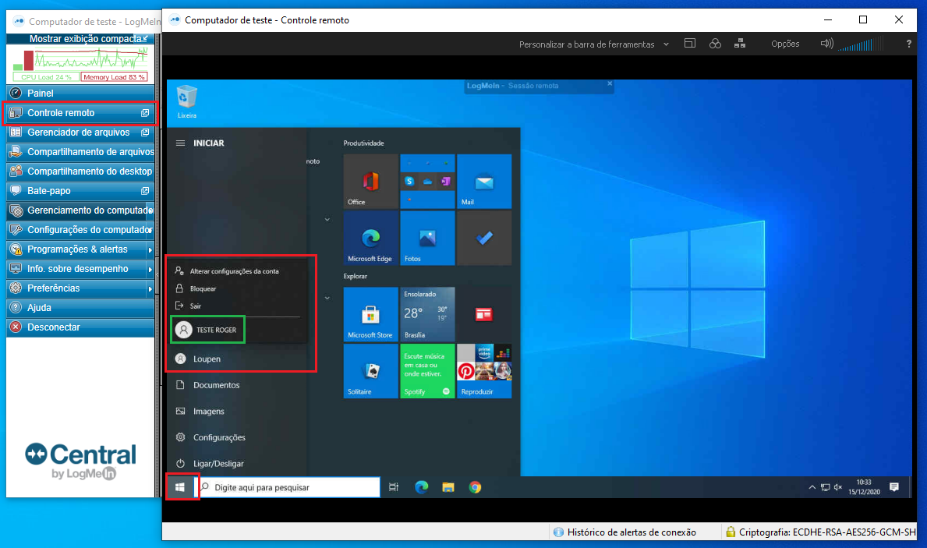Viewport: 927px width, 548px height.
Task: Open the Microsoft Store tile
Action: (x=370, y=314)
